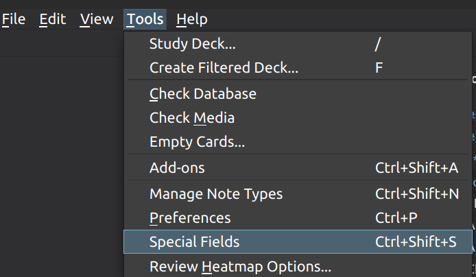Select Create Filtered Deck... option

point(224,68)
